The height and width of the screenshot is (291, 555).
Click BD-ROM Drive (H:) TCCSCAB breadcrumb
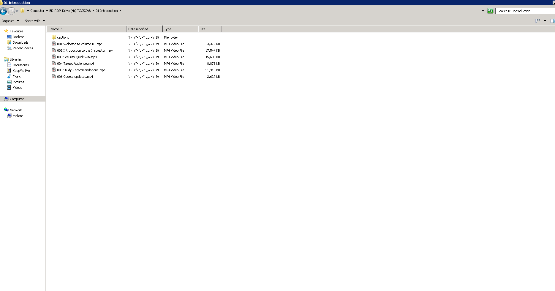70,11
